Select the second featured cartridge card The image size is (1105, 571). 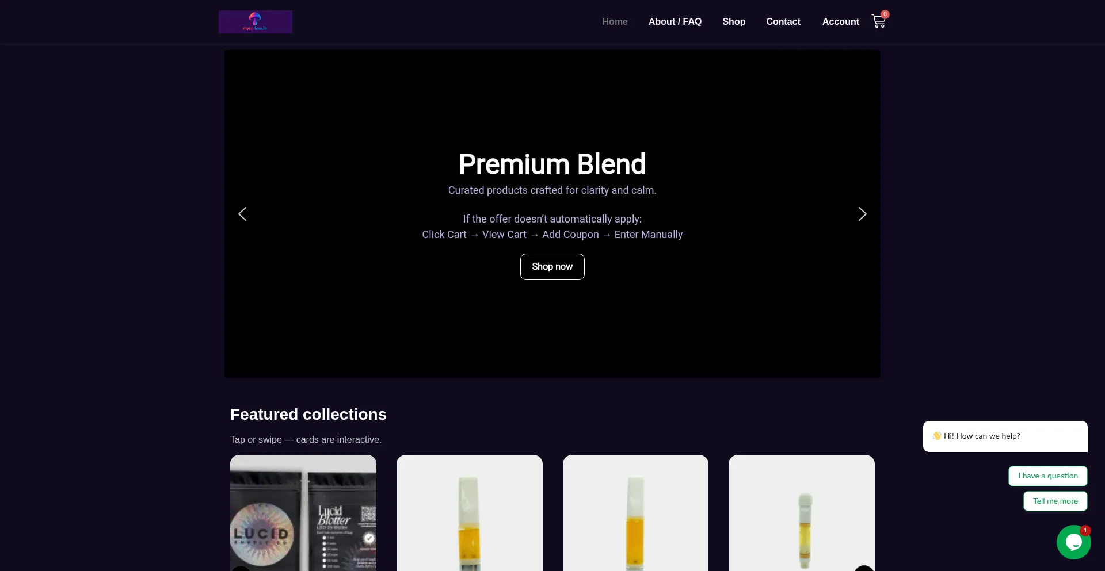coord(469,513)
